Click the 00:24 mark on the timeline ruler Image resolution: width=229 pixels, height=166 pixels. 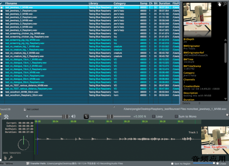[x=145, y=121]
